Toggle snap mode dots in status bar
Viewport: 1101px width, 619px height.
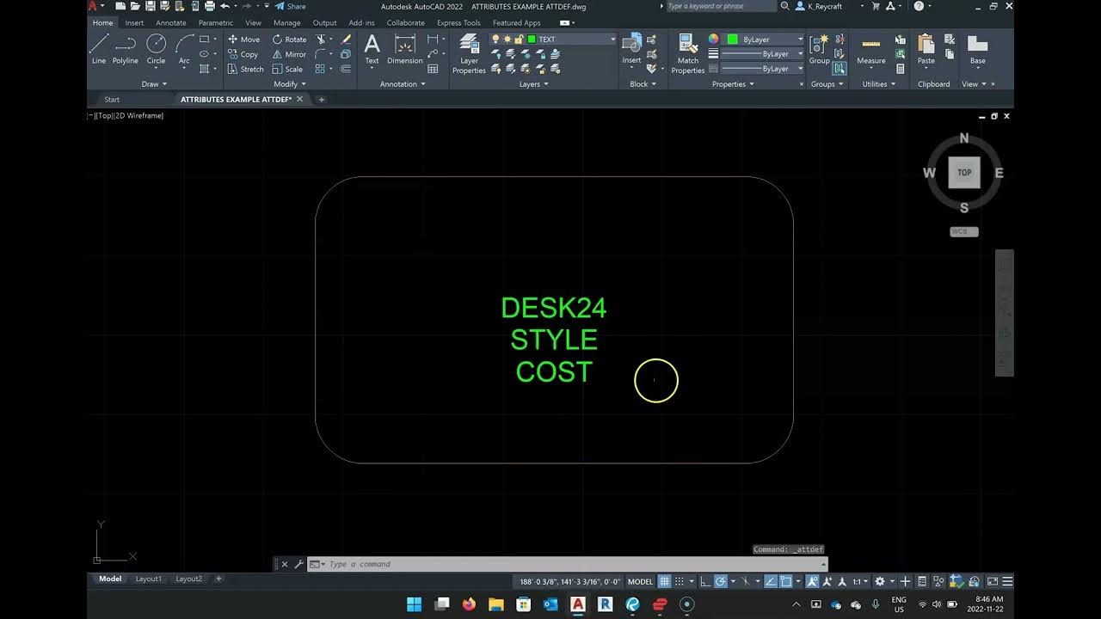coord(680,581)
